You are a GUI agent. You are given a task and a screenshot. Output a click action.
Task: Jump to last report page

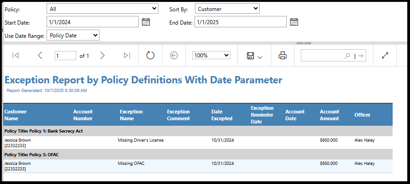coord(126,56)
